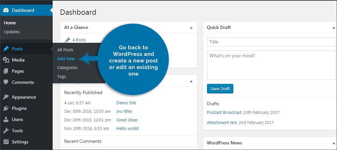Click the Tools wrench icon
Screen dimensions: 337x150
(6, 131)
